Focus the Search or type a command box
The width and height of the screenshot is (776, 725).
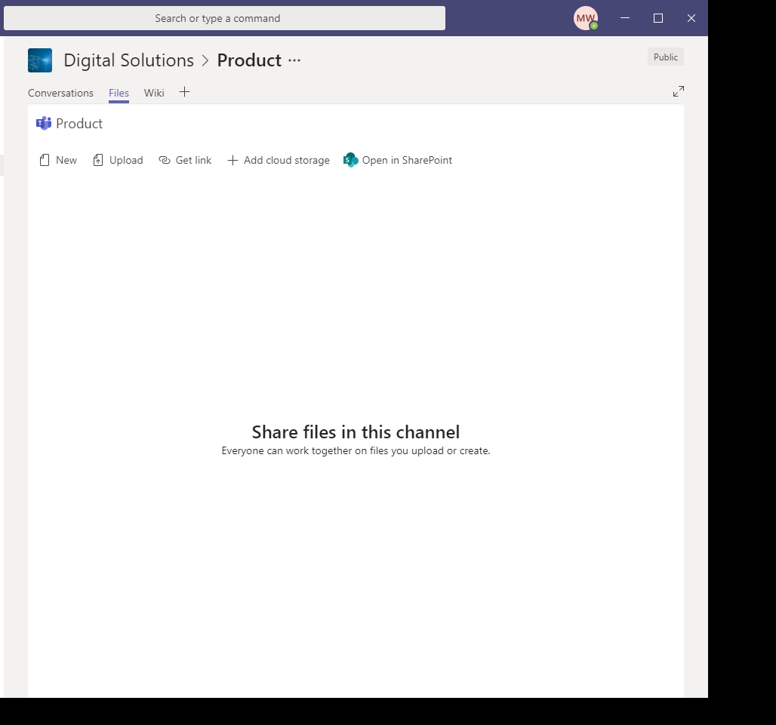point(225,18)
